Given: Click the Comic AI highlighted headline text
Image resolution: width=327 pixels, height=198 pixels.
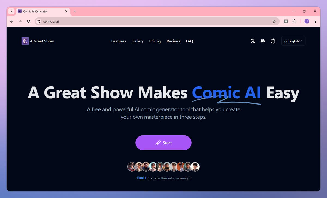Looking at the screenshot, I should point(226,92).
